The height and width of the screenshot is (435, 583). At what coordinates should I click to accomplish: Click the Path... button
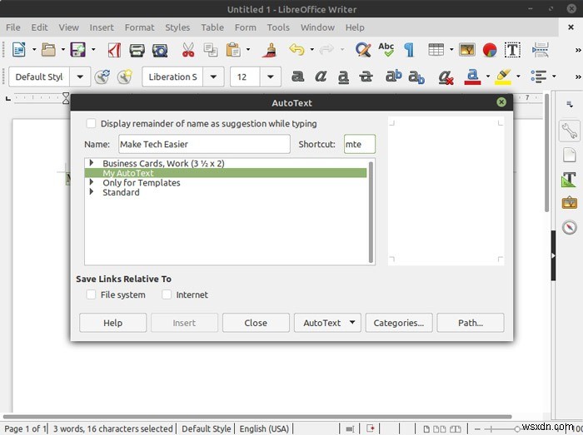[x=471, y=323]
